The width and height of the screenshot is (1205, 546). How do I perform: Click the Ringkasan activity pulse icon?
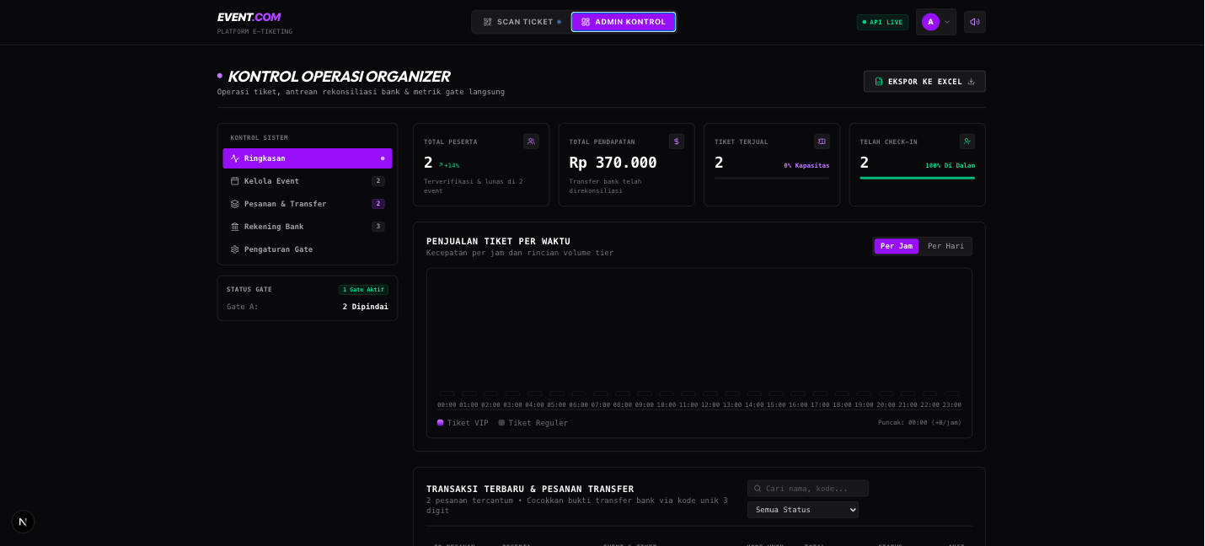point(235,158)
